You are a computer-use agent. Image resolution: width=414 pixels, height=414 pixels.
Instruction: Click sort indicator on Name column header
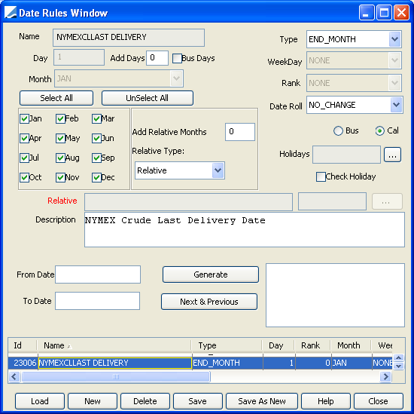click(70, 346)
